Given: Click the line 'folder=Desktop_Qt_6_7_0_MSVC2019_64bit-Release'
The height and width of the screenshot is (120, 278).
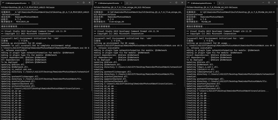Looking at the screenshot, I should tap(28, 7).
